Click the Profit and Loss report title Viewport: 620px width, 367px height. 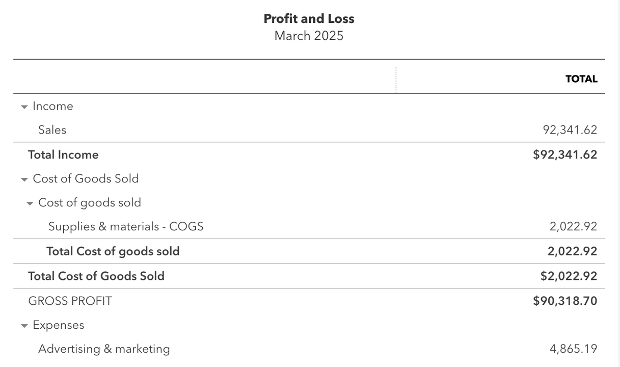pos(309,19)
